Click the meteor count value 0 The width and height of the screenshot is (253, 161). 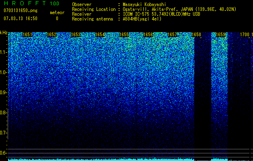pos(57,19)
